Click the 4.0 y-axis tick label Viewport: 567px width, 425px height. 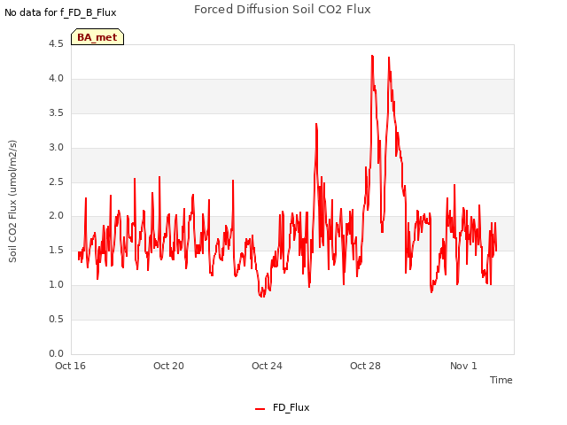point(56,78)
